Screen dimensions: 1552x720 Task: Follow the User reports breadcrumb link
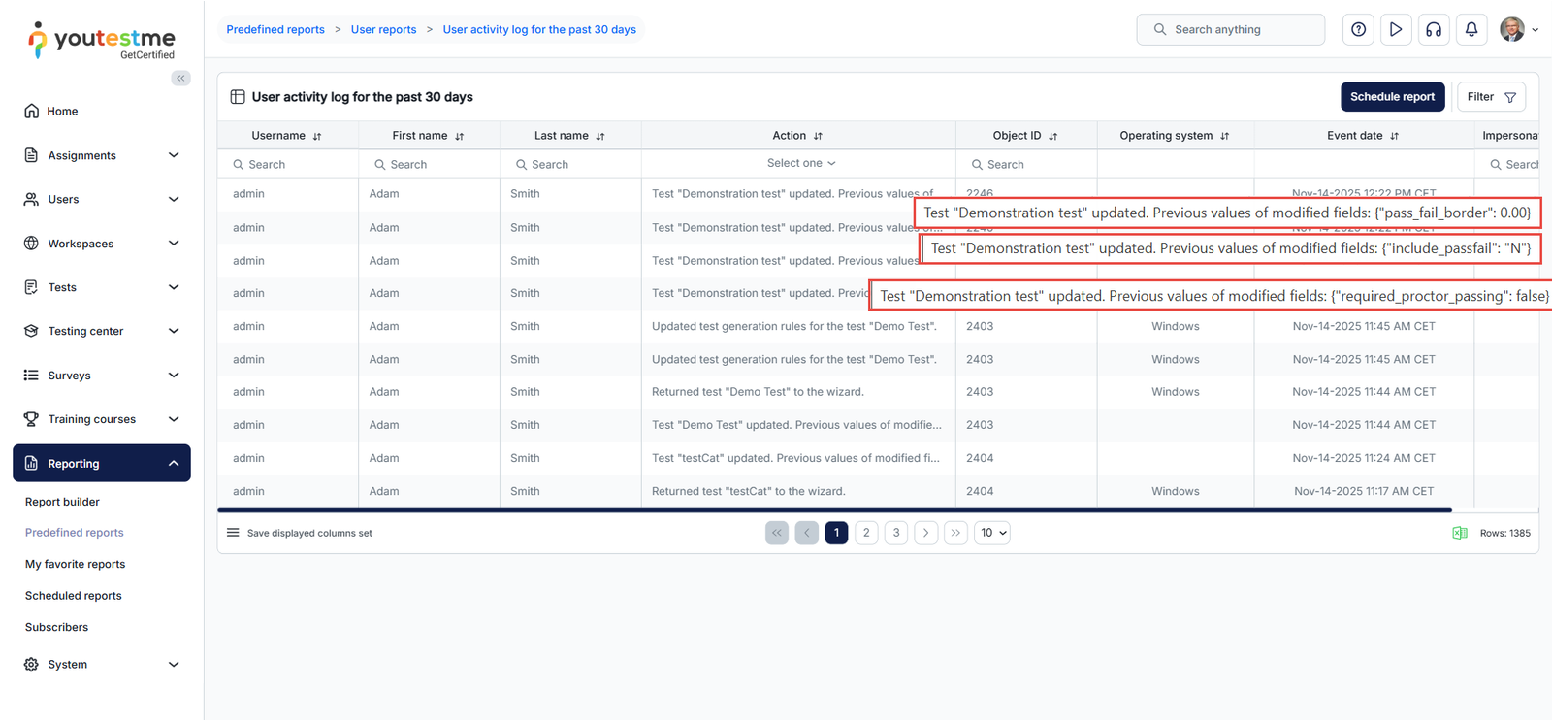tap(383, 30)
